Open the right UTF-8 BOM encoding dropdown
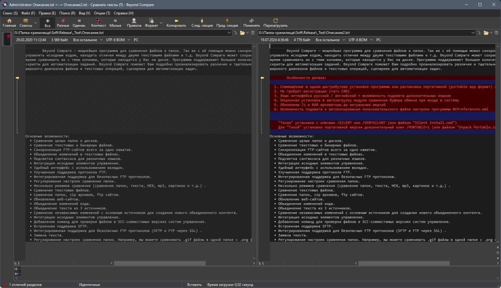Screen dimensions: 501x288 pyautogui.click(x=360, y=40)
